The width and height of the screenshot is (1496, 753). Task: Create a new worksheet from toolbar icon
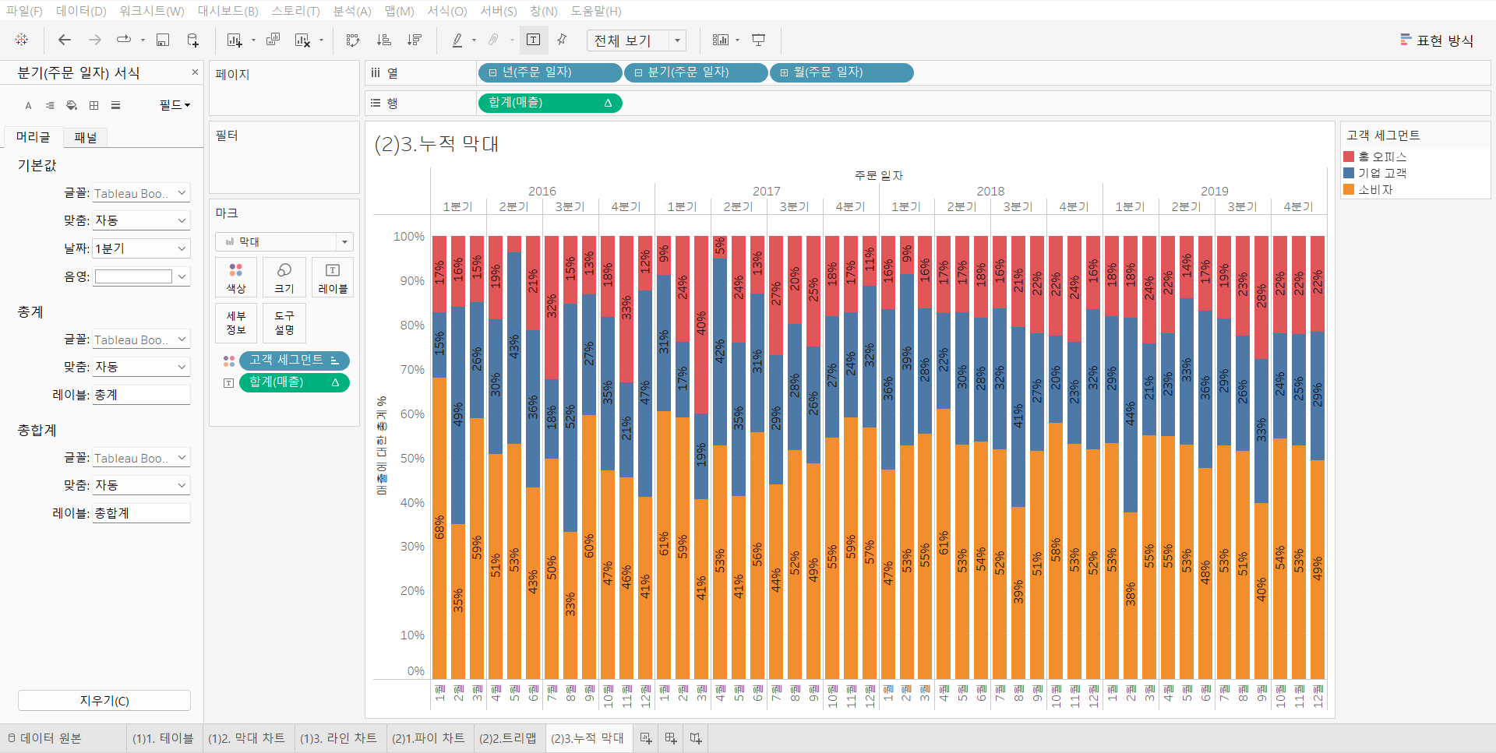click(x=234, y=40)
